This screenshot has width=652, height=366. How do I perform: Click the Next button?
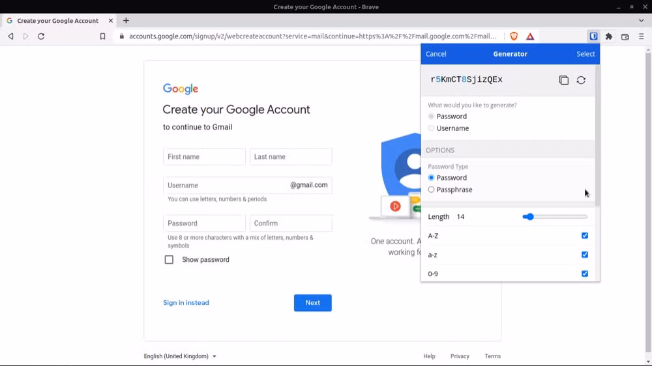(313, 303)
